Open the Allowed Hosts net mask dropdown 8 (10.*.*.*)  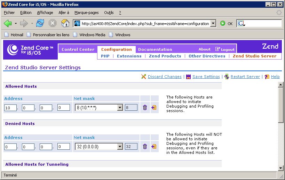[99, 108]
